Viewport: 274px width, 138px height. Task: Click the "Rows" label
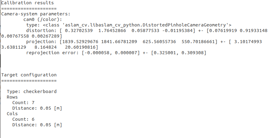point(12,97)
